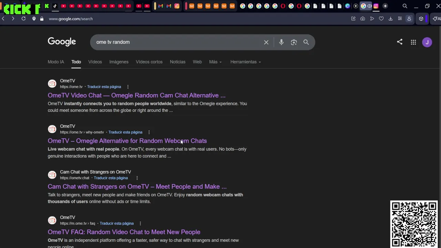Viewport: 441px width, 248px height.
Task: Open Cam Chat with Strangers on OmeTV result
Action: point(137,186)
